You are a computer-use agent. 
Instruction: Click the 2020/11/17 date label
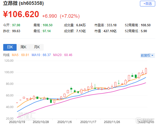88,122
